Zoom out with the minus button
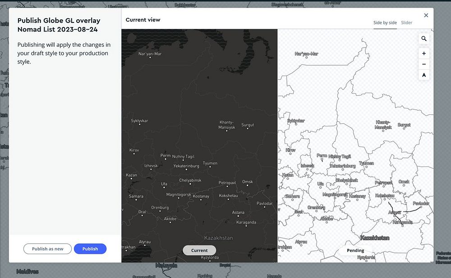451x278 pixels. click(423, 64)
